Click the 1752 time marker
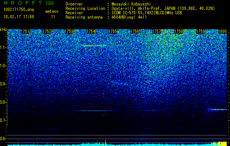230x146 pixels. [x=47, y=31]
